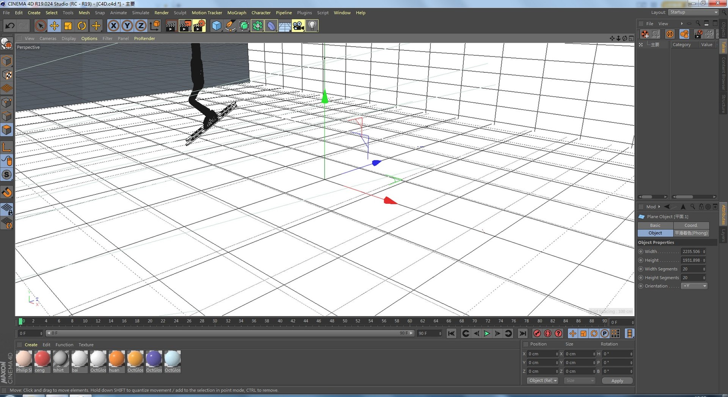Click the Undo arrow icon
The image size is (728, 397).
click(10, 26)
